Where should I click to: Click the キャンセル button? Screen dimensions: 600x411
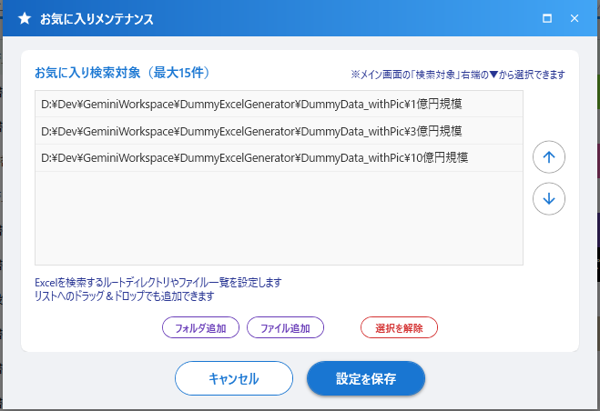tap(234, 378)
